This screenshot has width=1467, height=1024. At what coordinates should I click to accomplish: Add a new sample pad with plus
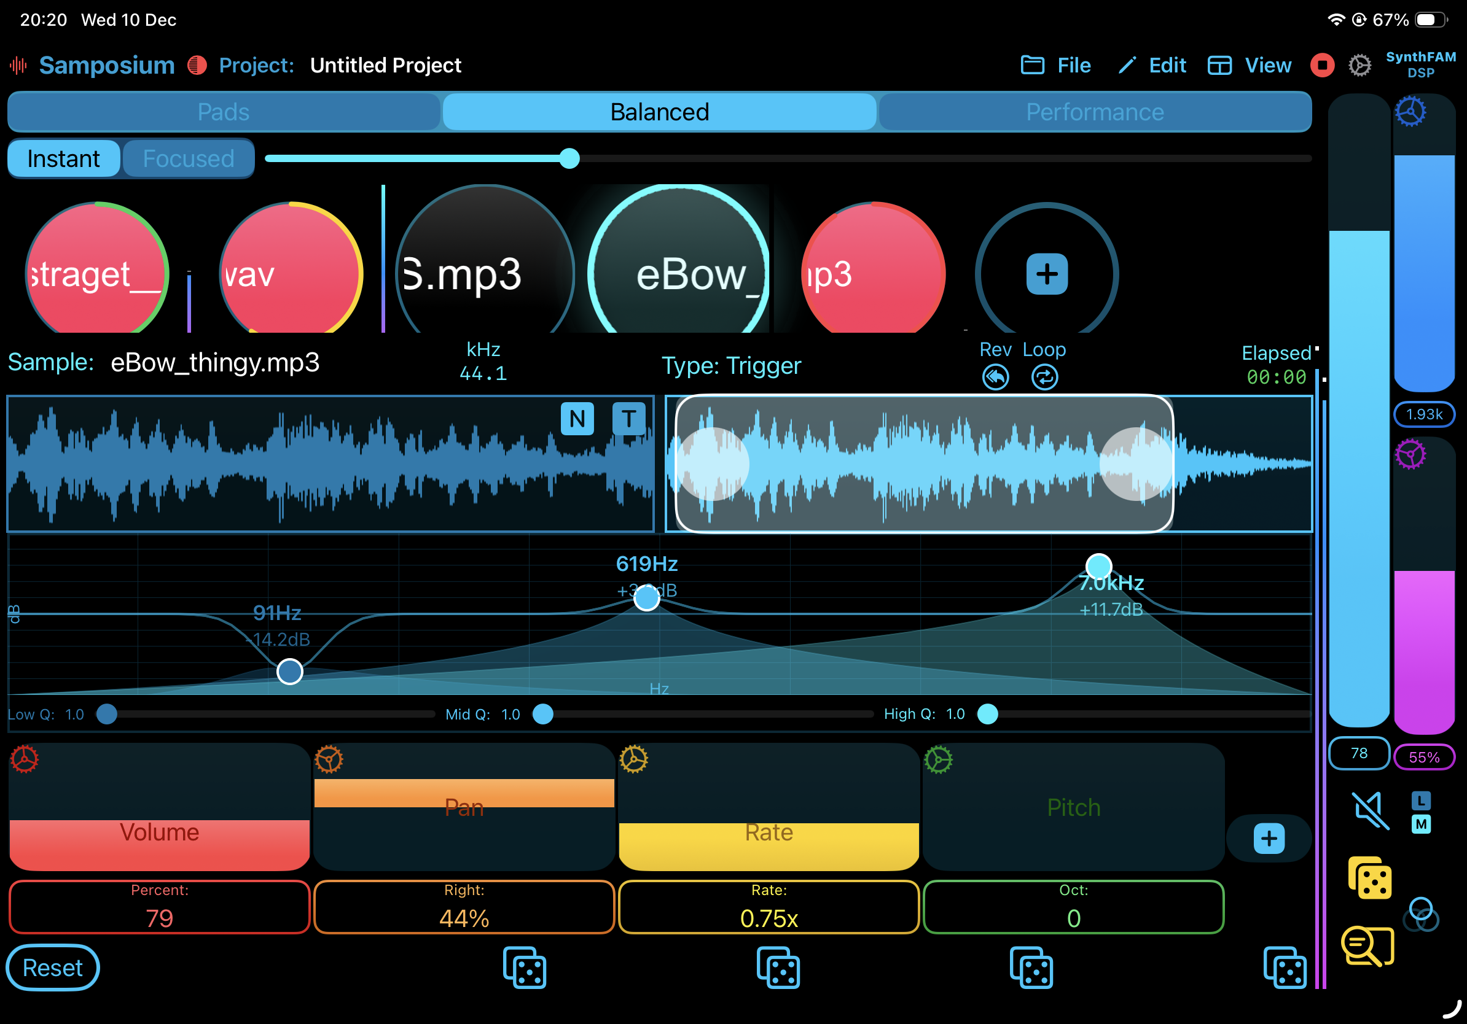pos(1047,274)
